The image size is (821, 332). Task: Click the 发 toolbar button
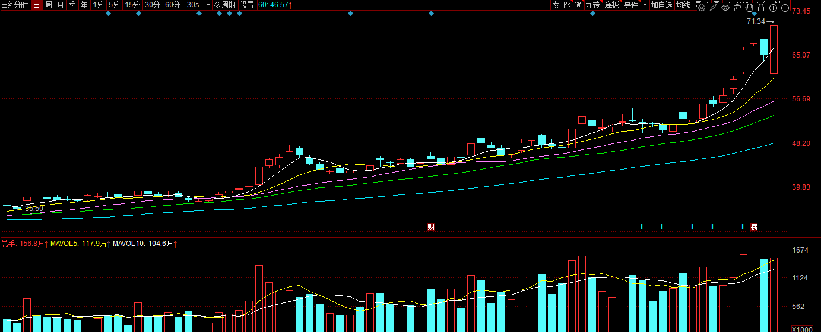(x=556, y=5)
